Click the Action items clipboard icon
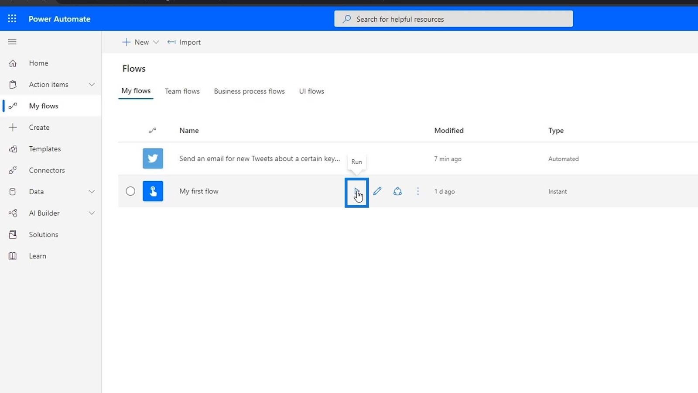The width and height of the screenshot is (698, 393). 13,85
